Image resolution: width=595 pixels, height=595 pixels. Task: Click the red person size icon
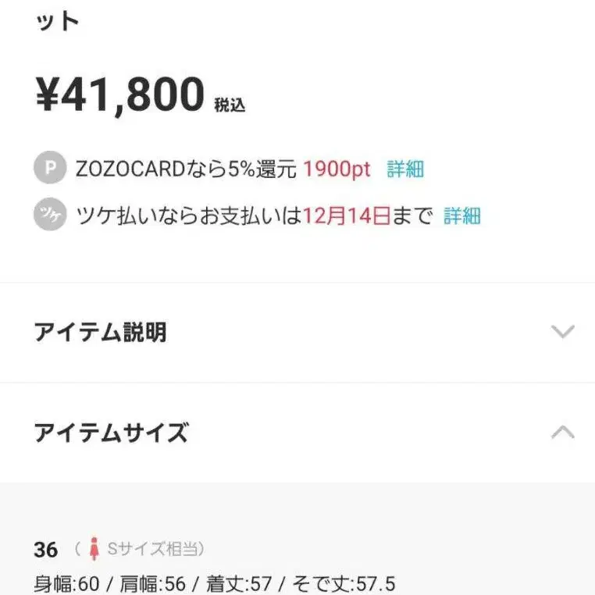coord(94,549)
